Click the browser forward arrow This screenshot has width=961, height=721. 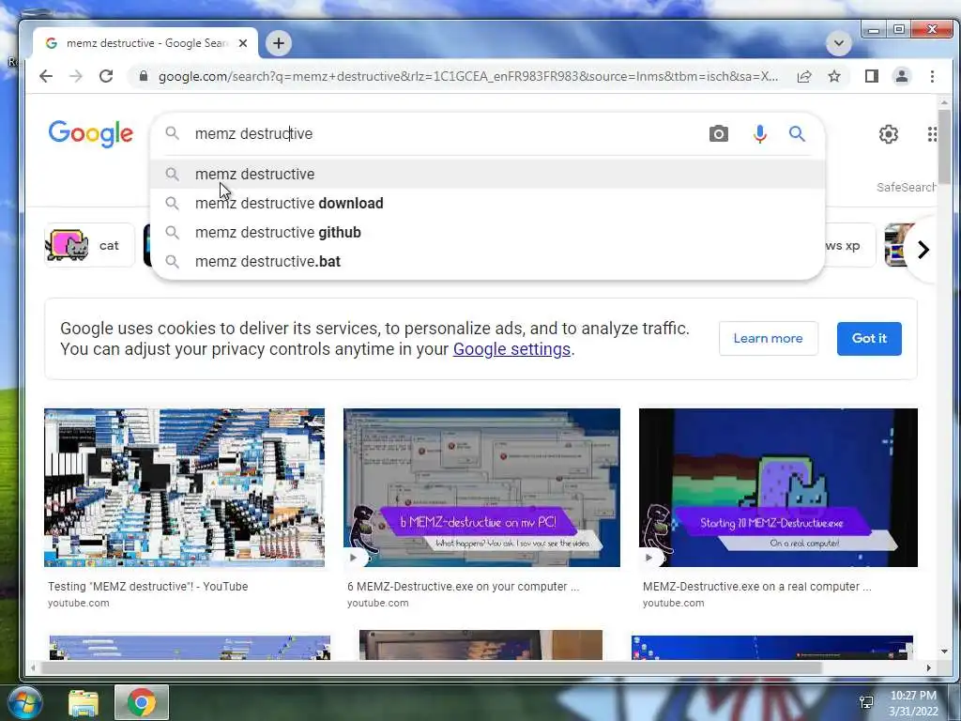click(x=76, y=76)
